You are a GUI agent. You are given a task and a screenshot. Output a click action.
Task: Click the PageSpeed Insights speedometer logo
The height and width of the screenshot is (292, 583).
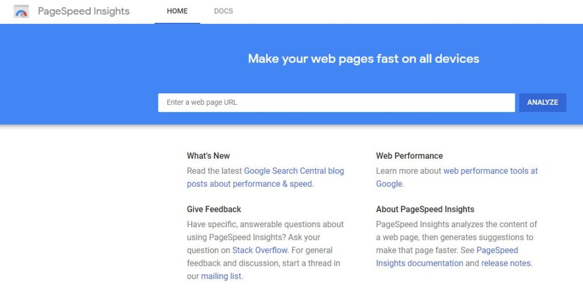click(x=21, y=11)
